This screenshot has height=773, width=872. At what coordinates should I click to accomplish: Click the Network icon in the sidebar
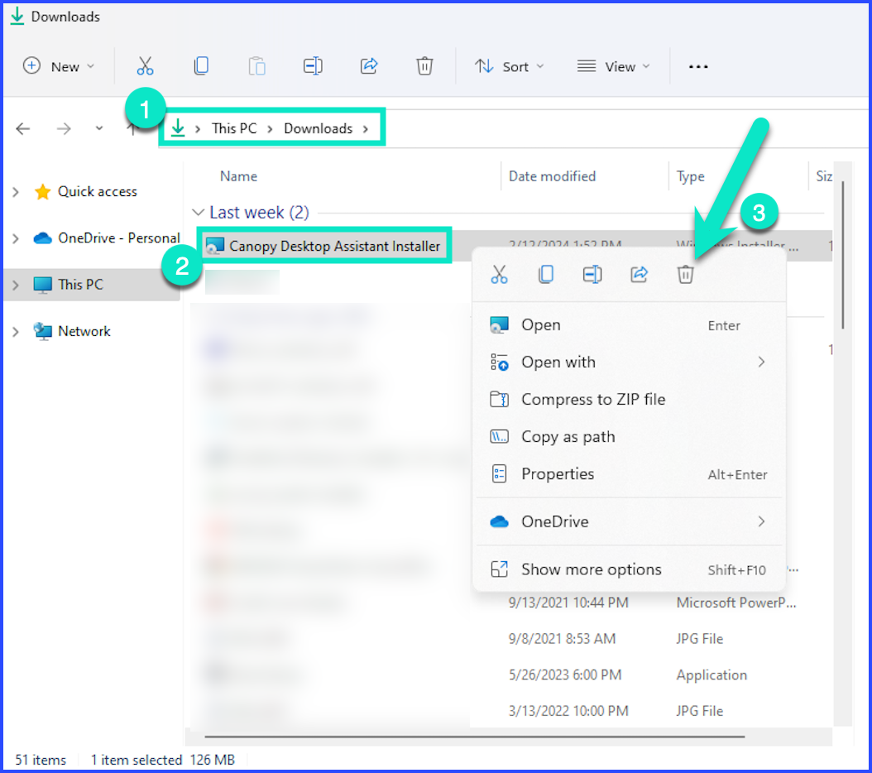point(43,331)
